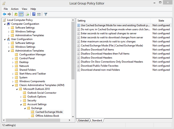Click policy icon beside Download Public Folder Favorites
The height and width of the screenshot is (129, 174).
(79, 66)
